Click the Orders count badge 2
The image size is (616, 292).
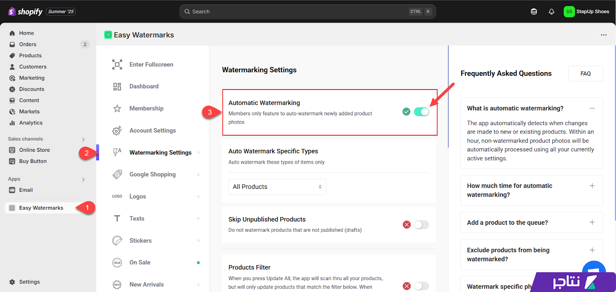[85, 44]
